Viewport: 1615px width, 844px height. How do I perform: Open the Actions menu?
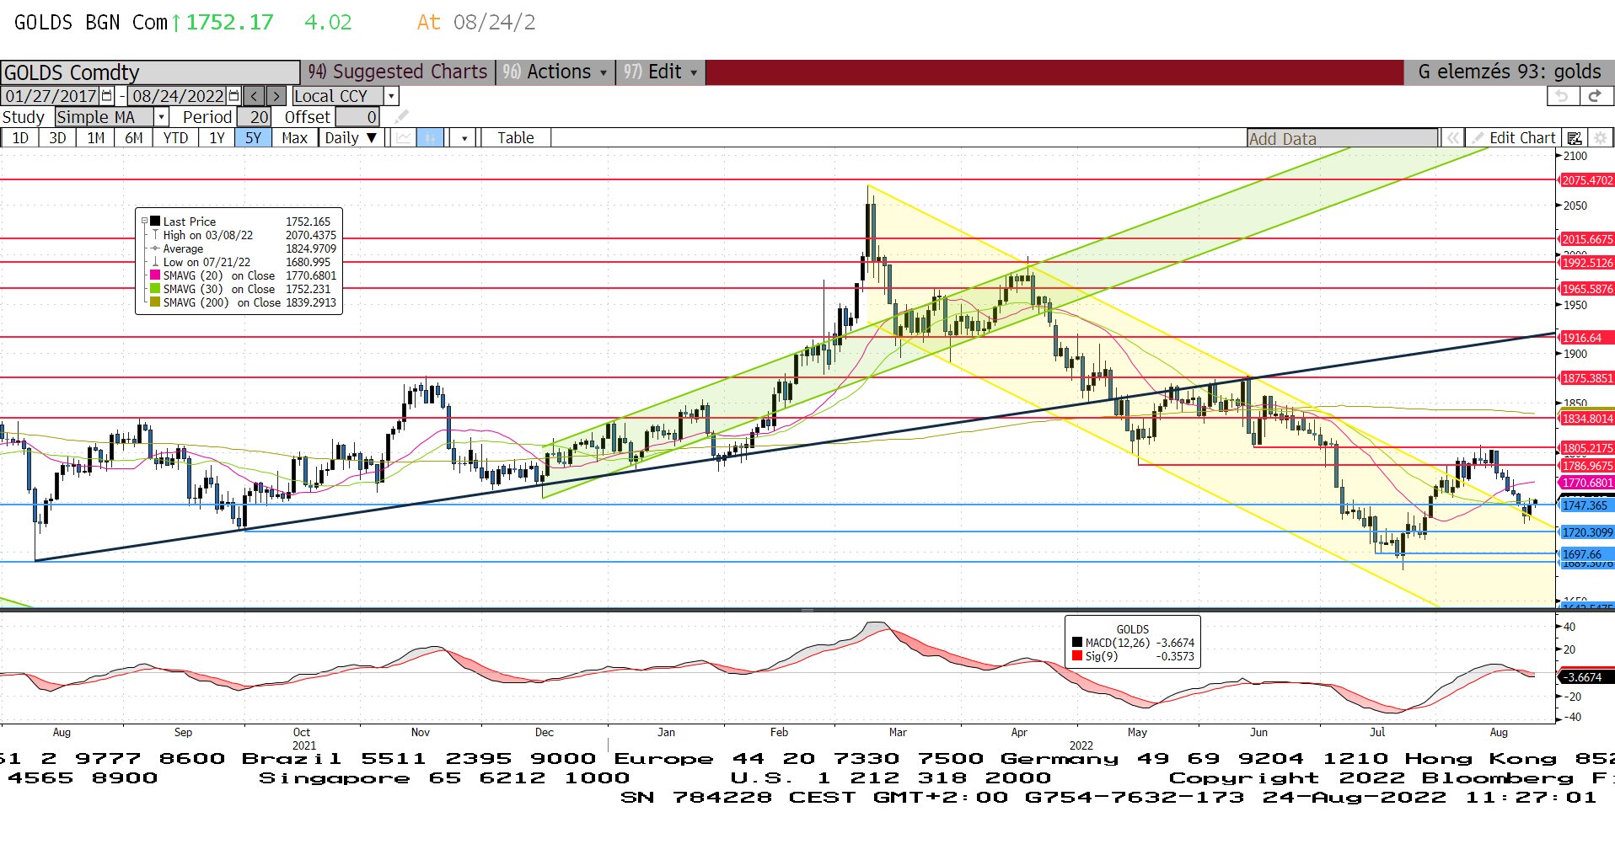[556, 72]
